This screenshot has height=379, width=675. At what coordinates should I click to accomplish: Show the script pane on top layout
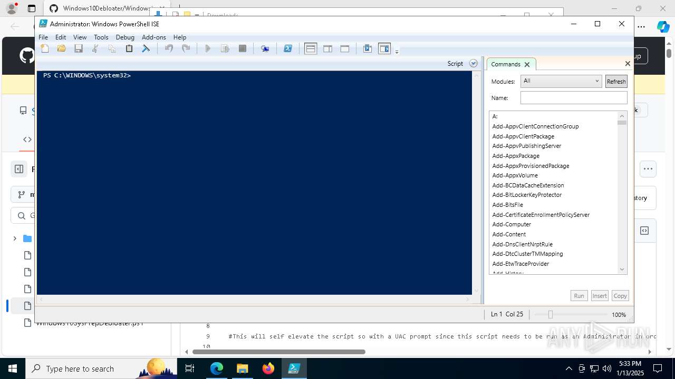[x=311, y=48]
